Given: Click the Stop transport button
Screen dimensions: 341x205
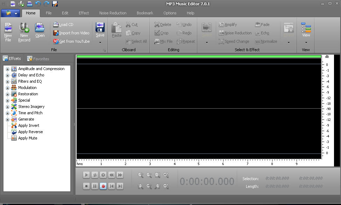Looking at the screenshot, I should coord(86,186).
